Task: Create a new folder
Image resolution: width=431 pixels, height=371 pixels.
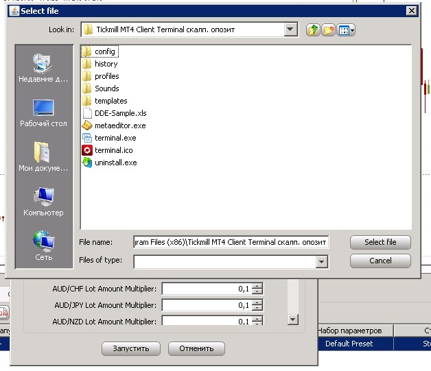Action: pyautogui.click(x=329, y=29)
